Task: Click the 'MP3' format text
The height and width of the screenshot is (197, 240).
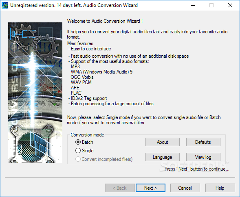Action: 75,67
